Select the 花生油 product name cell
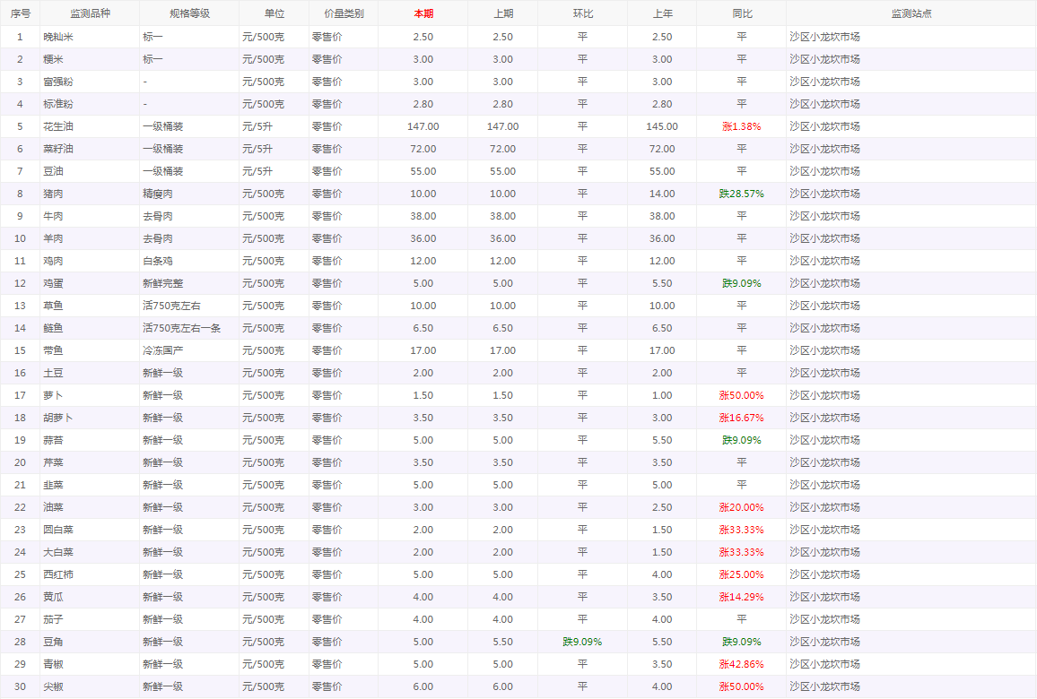The height and width of the screenshot is (699, 1037). point(58,126)
